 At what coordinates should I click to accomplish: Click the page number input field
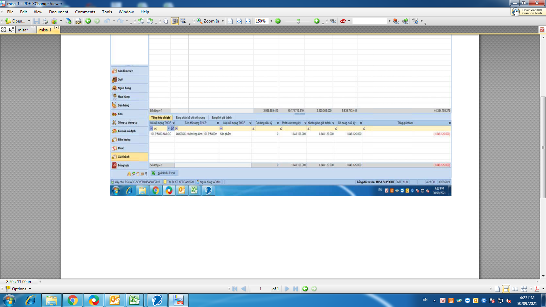coord(260,289)
